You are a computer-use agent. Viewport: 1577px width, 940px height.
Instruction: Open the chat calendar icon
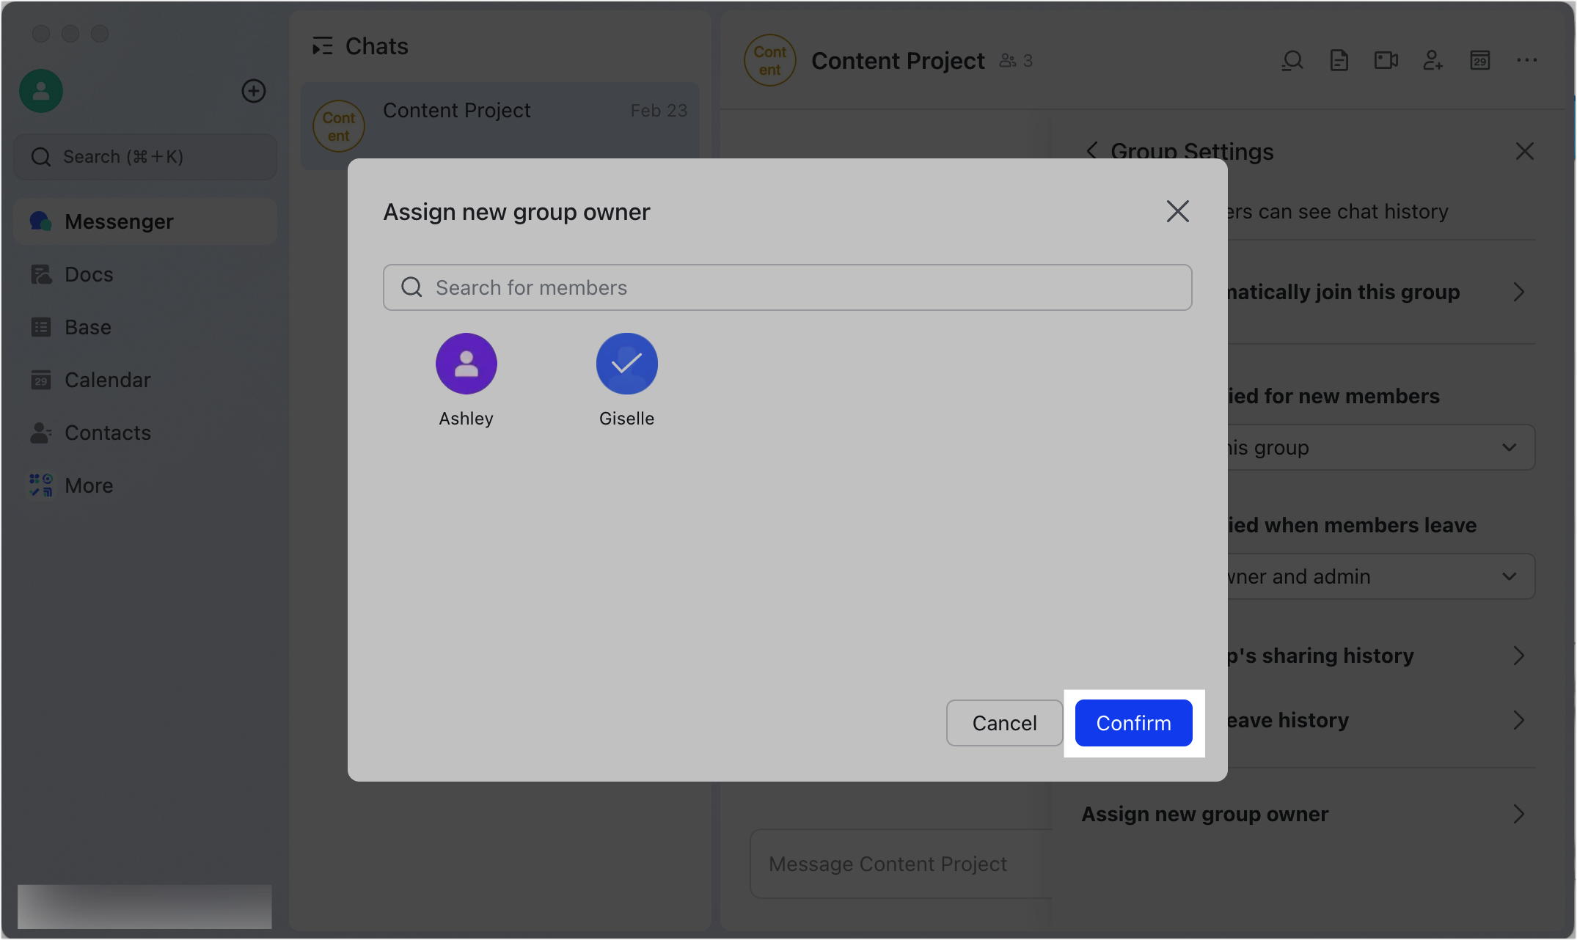1480,60
